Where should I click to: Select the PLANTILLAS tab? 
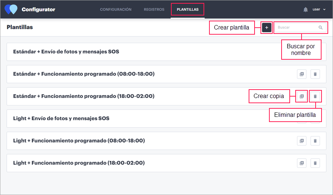tap(188, 10)
